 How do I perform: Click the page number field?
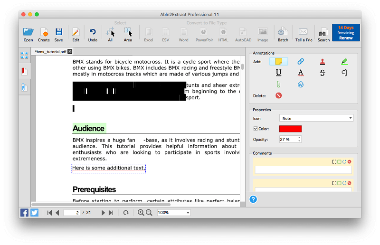(x=72, y=213)
